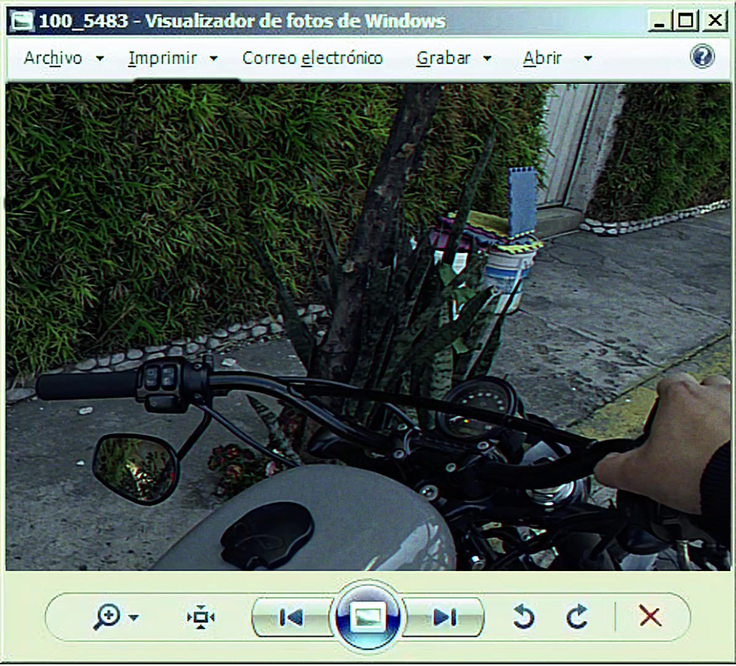
Task: Click Correo electrónico menu item
Action: pyautogui.click(x=313, y=58)
